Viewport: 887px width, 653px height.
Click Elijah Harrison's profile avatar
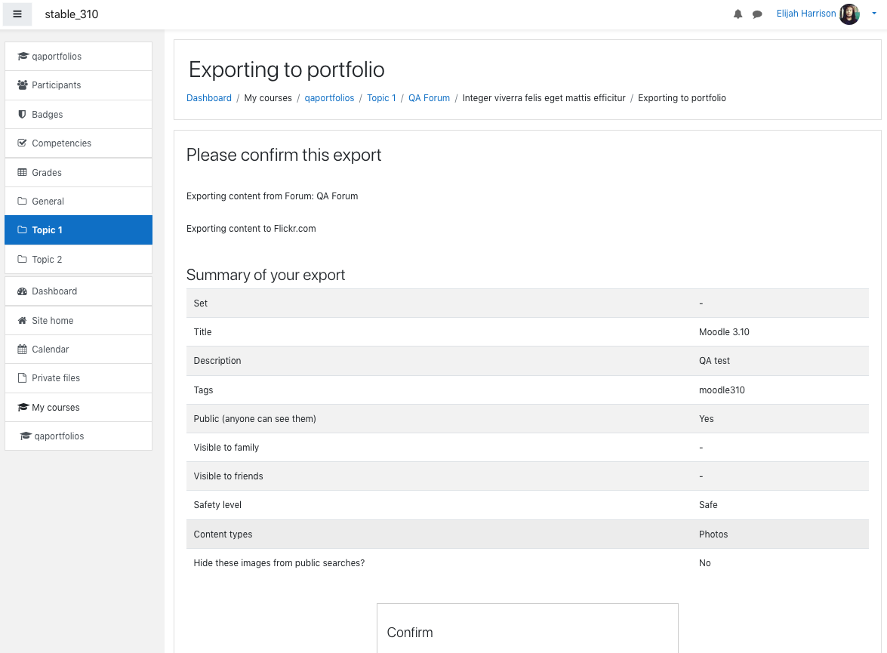coord(849,14)
